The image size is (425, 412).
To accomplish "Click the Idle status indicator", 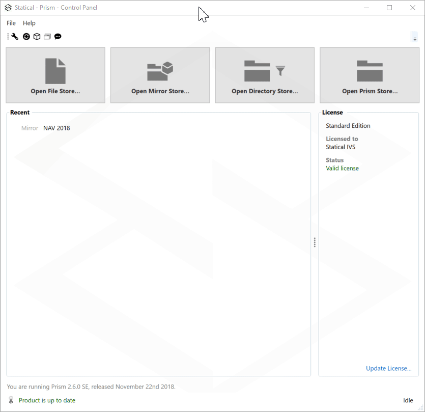I will point(408,400).
